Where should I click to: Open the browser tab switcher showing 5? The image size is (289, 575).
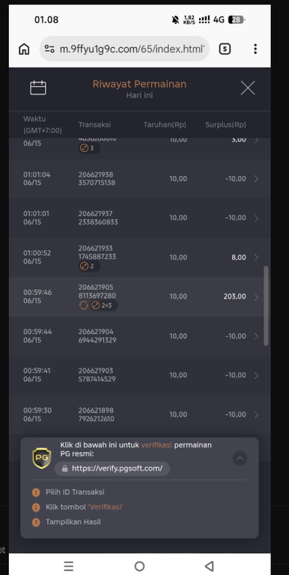[225, 49]
